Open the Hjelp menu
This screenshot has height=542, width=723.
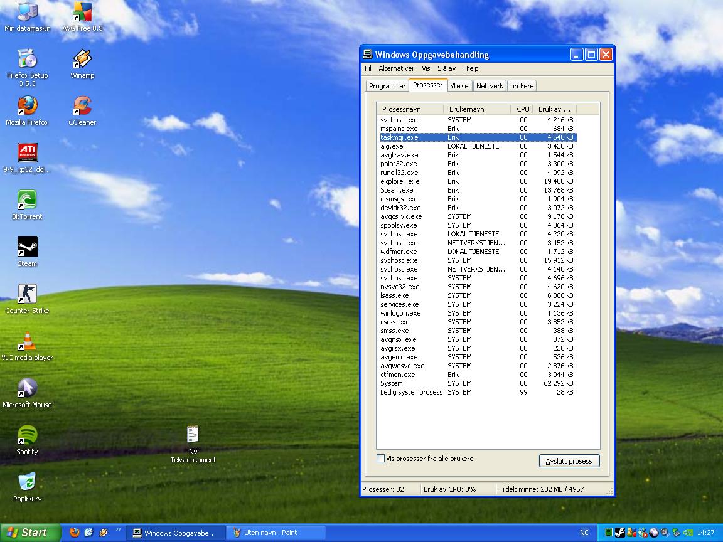click(x=471, y=68)
